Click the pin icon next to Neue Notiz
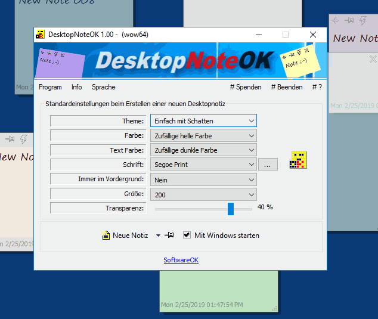 click(169, 235)
